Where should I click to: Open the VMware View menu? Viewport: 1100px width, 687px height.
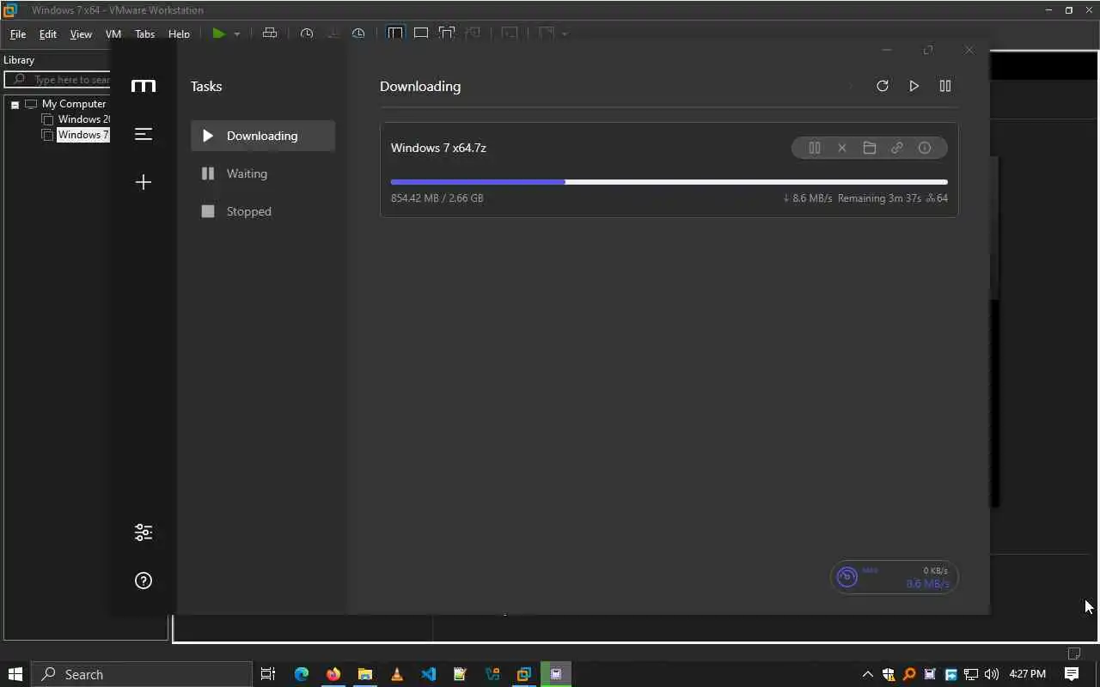pyautogui.click(x=81, y=34)
